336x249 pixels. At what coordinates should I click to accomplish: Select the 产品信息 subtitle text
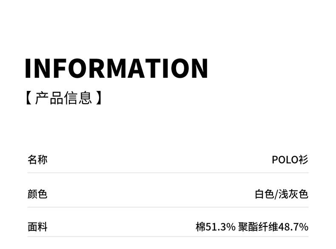63,98
